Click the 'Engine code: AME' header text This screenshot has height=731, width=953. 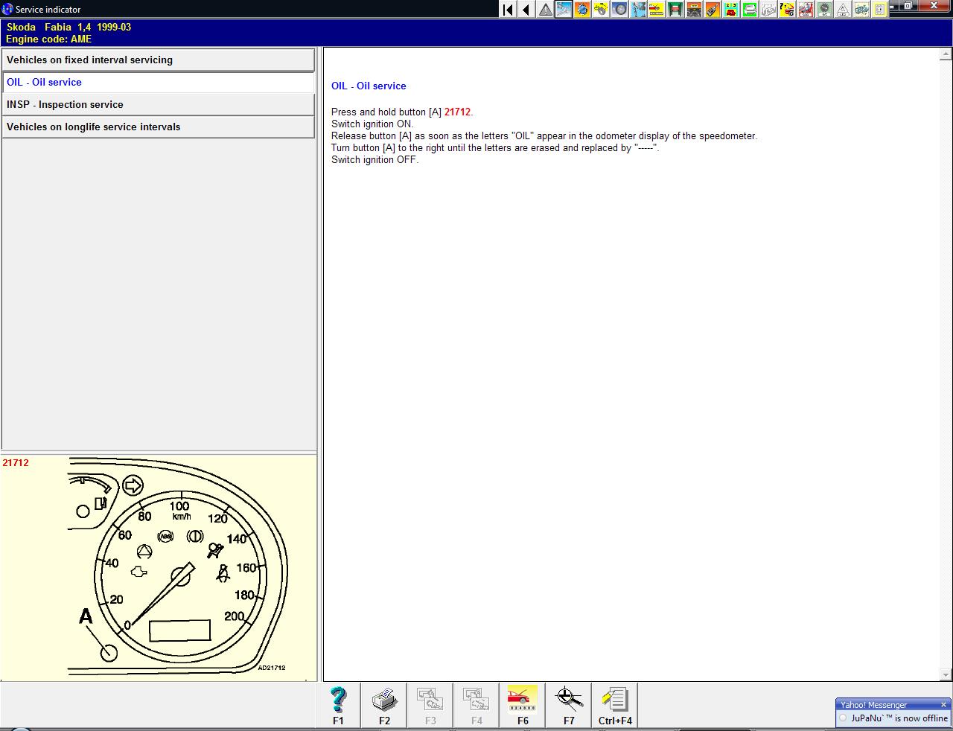tap(49, 39)
